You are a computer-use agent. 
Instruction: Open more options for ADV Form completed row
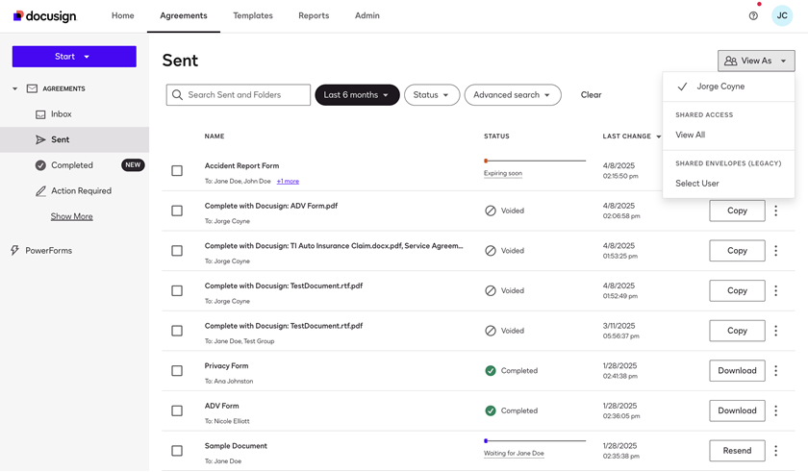(x=775, y=410)
